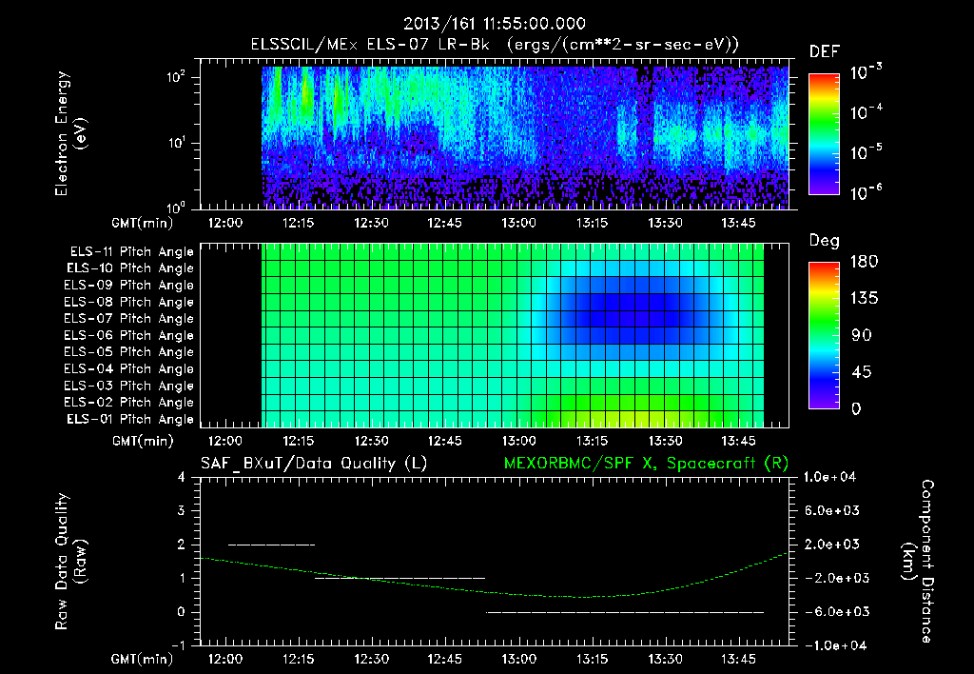Image resolution: width=974 pixels, height=674 pixels.
Task: Click the Deg pitch angle color bar
Action: [824, 335]
